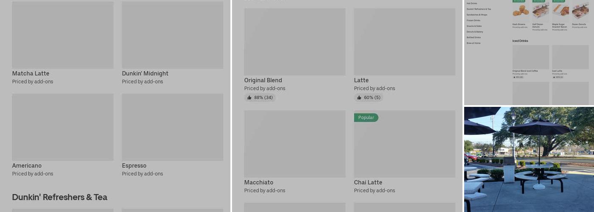Open the Snacks & Sides category
This screenshot has width=594, height=212.
click(474, 26)
